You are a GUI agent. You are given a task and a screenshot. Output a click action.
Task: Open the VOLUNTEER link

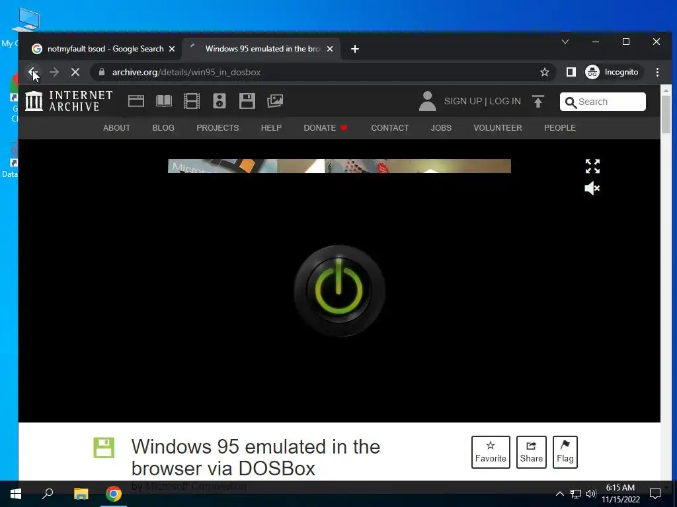coord(498,127)
